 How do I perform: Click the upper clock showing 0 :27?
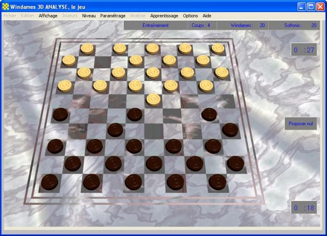304,50
